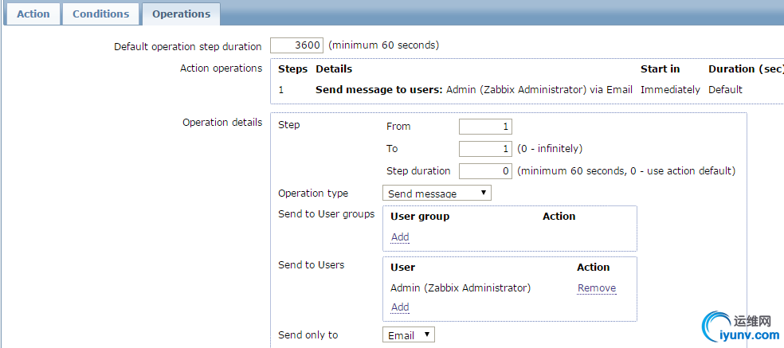
Task: Click Add under Send to User groups
Action: [x=400, y=237]
